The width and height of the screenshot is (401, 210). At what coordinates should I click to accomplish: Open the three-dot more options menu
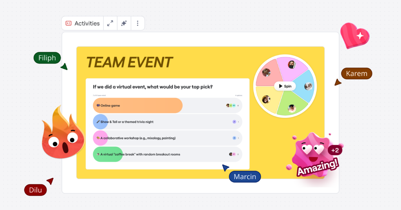(x=137, y=23)
